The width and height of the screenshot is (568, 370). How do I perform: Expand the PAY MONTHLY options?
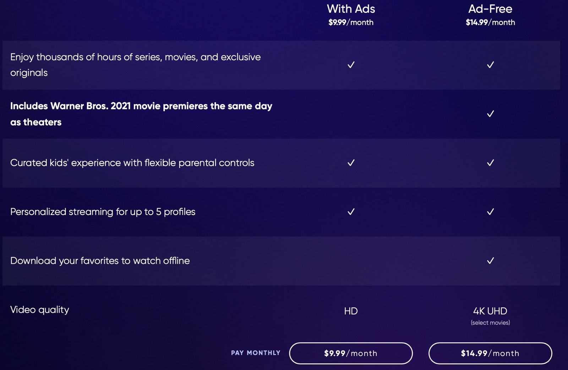[256, 353]
